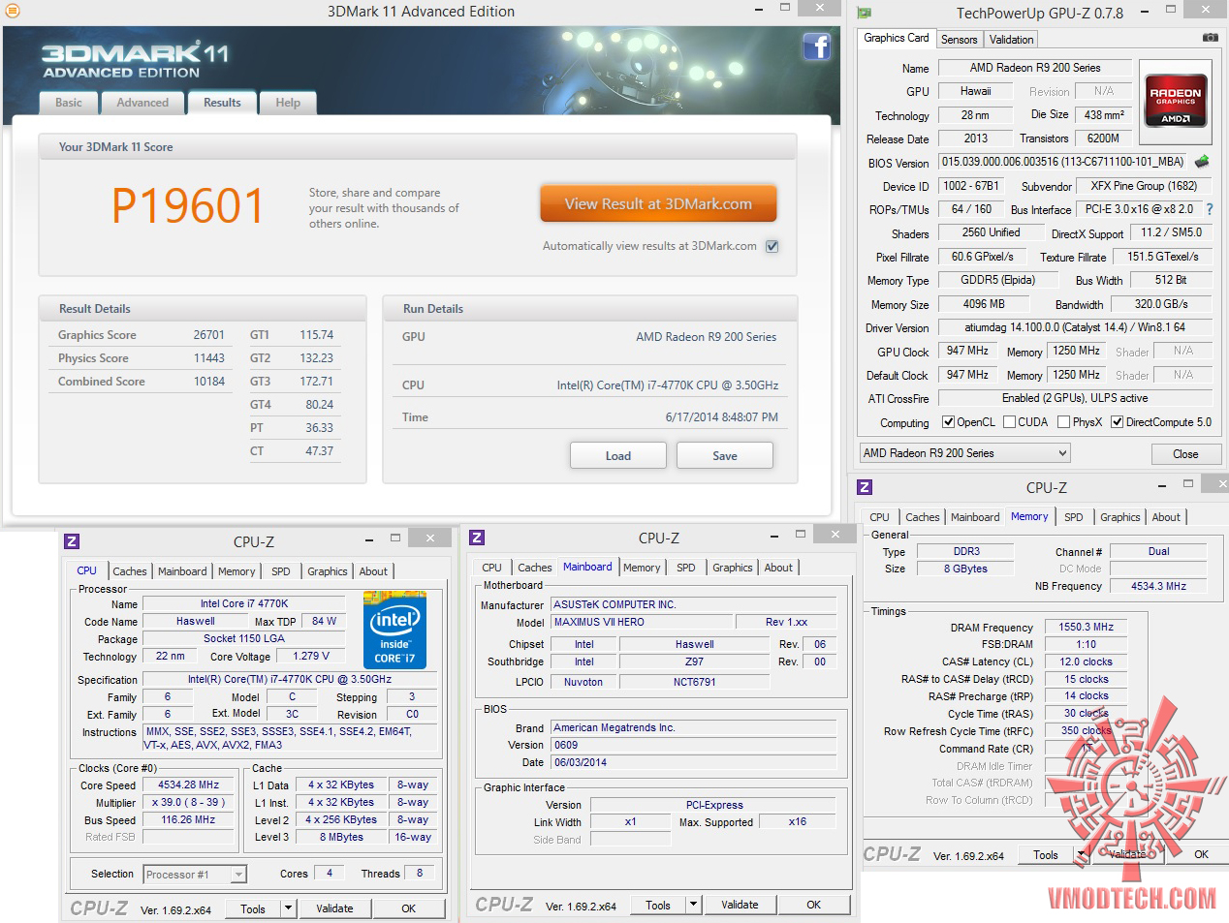Click the Close button in GPU-Z
Image resolution: width=1229 pixels, height=923 pixels.
click(1185, 453)
